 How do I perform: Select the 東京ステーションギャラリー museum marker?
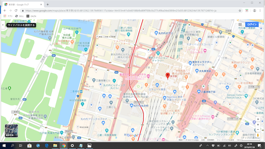click(x=158, y=53)
